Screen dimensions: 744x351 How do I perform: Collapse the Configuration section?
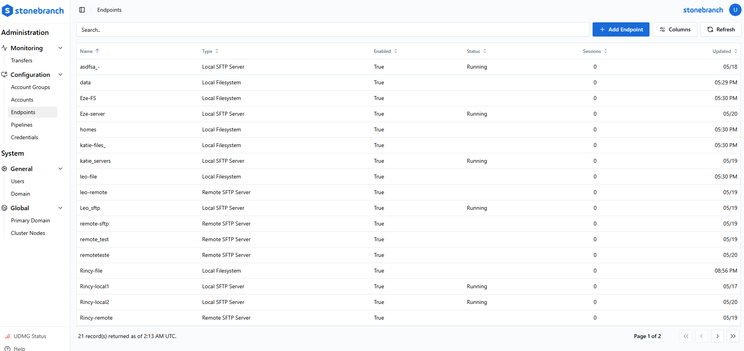(x=60, y=75)
